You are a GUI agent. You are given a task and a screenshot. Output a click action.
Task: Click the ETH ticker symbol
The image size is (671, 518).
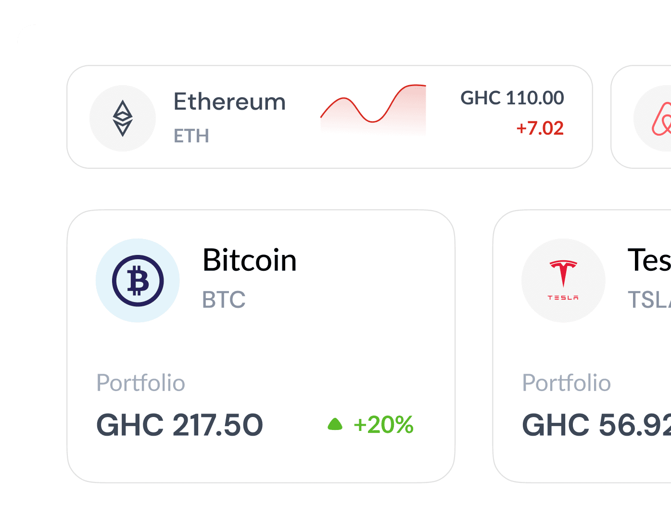tap(191, 136)
